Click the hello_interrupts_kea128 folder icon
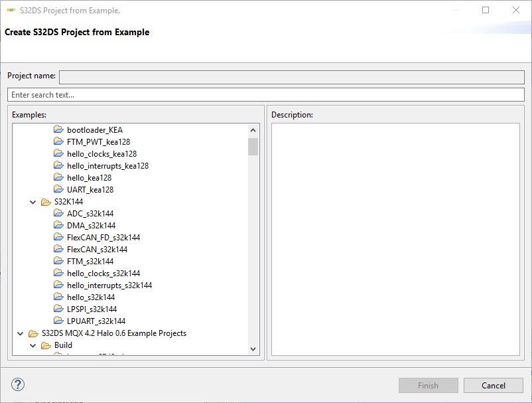Image resolution: width=532 pixels, height=403 pixels. (x=58, y=165)
